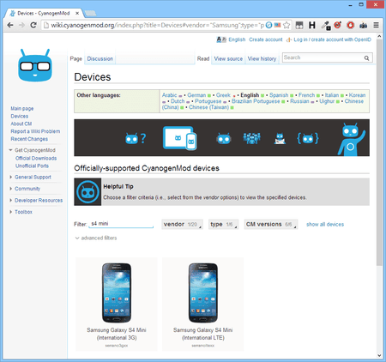
Task: Select the Samsung Galaxy S4 Mini International LTE thumbnail
Action: 203,293
